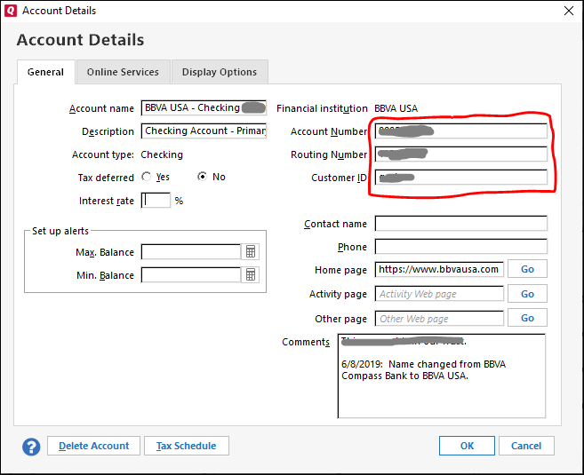This screenshot has width=584, height=475.
Task: Click inside the Comments text box
Action: click(442, 376)
